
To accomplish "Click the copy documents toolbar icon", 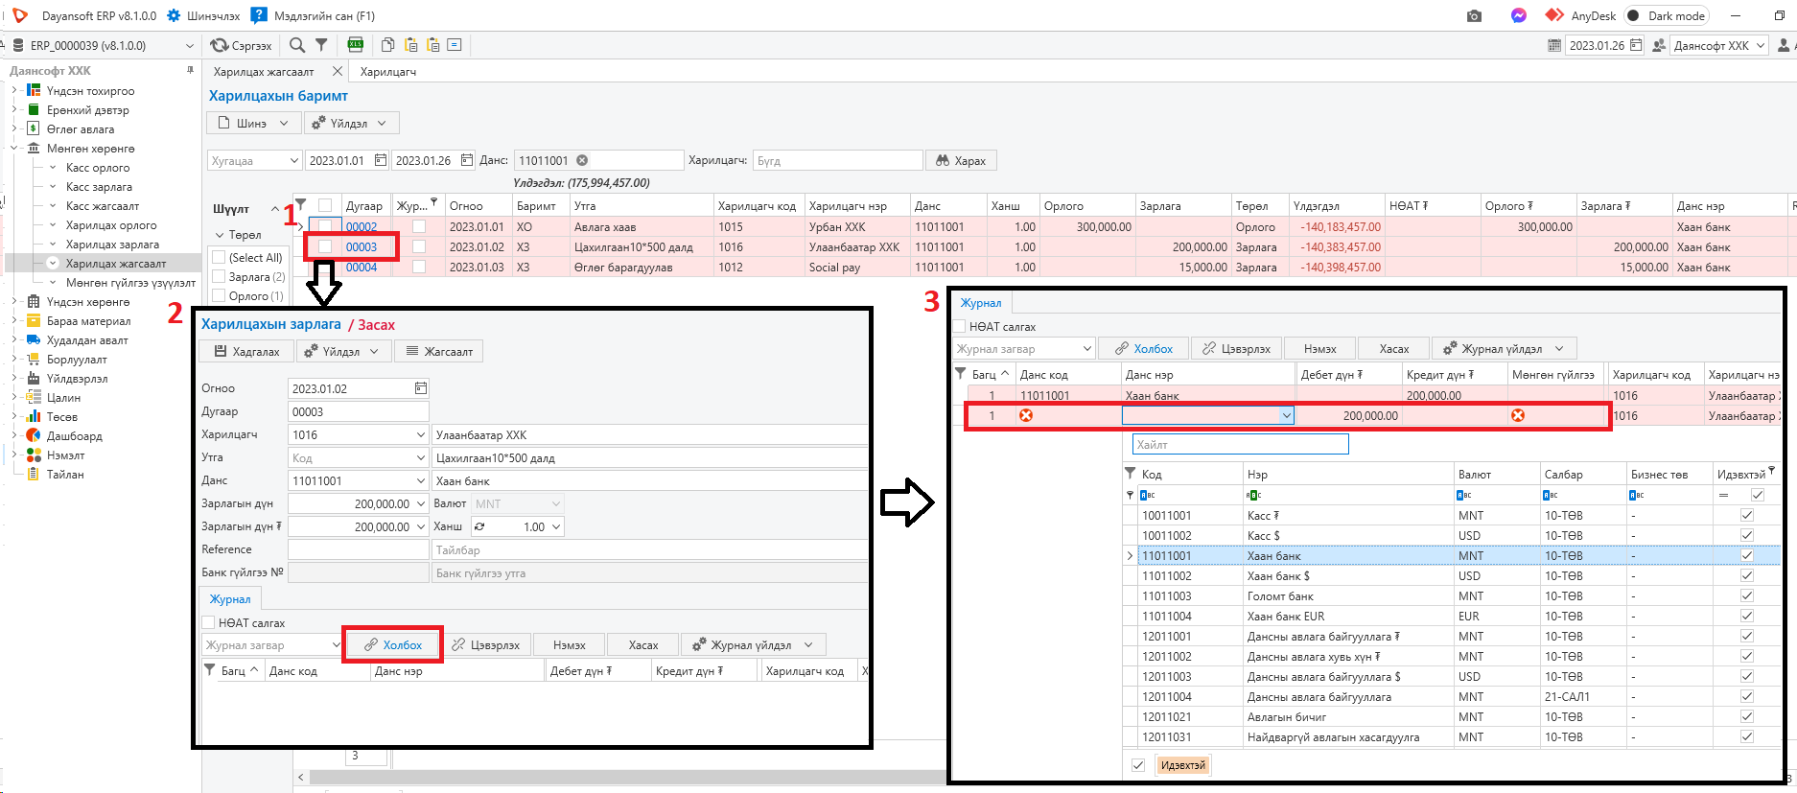I will tap(387, 45).
